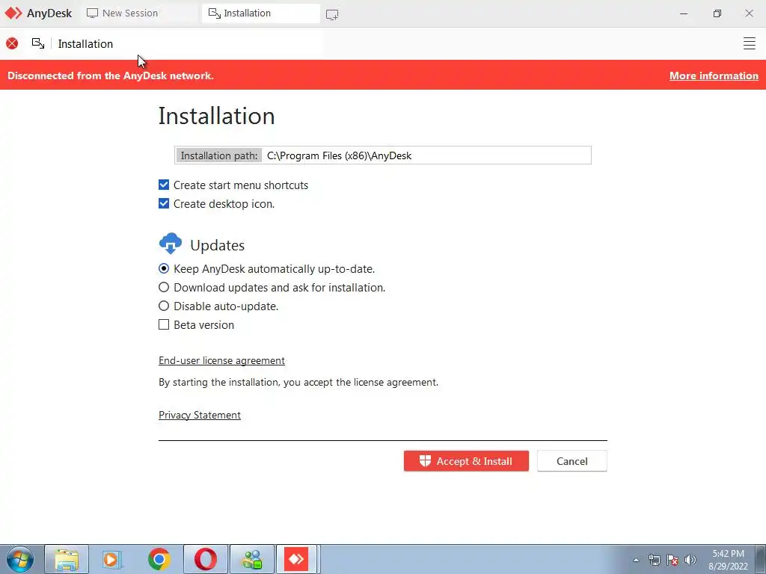The image size is (766, 574).
Task: Launch Windows Media Player from taskbar
Action: click(x=112, y=559)
